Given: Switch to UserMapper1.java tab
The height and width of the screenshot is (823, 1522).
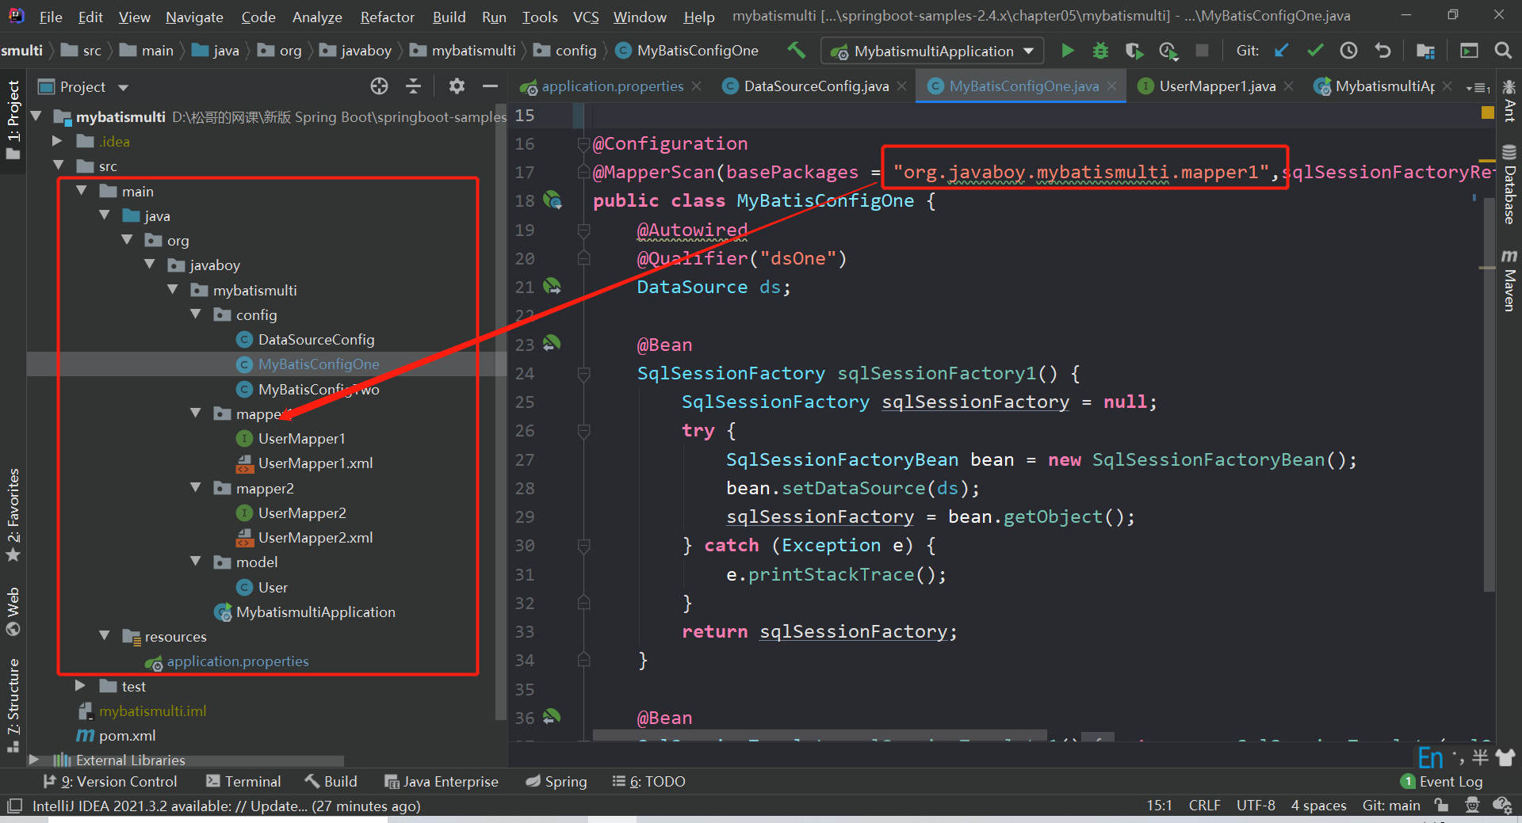Looking at the screenshot, I should [x=1217, y=86].
